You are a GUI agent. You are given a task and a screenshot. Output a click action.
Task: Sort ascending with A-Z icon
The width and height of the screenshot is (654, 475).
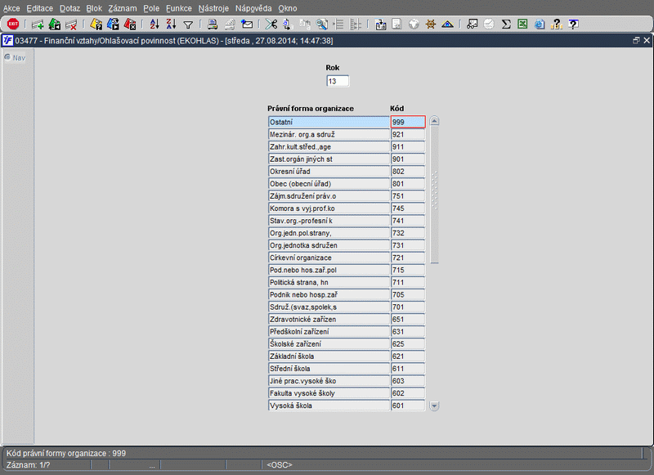click(155, 25)
